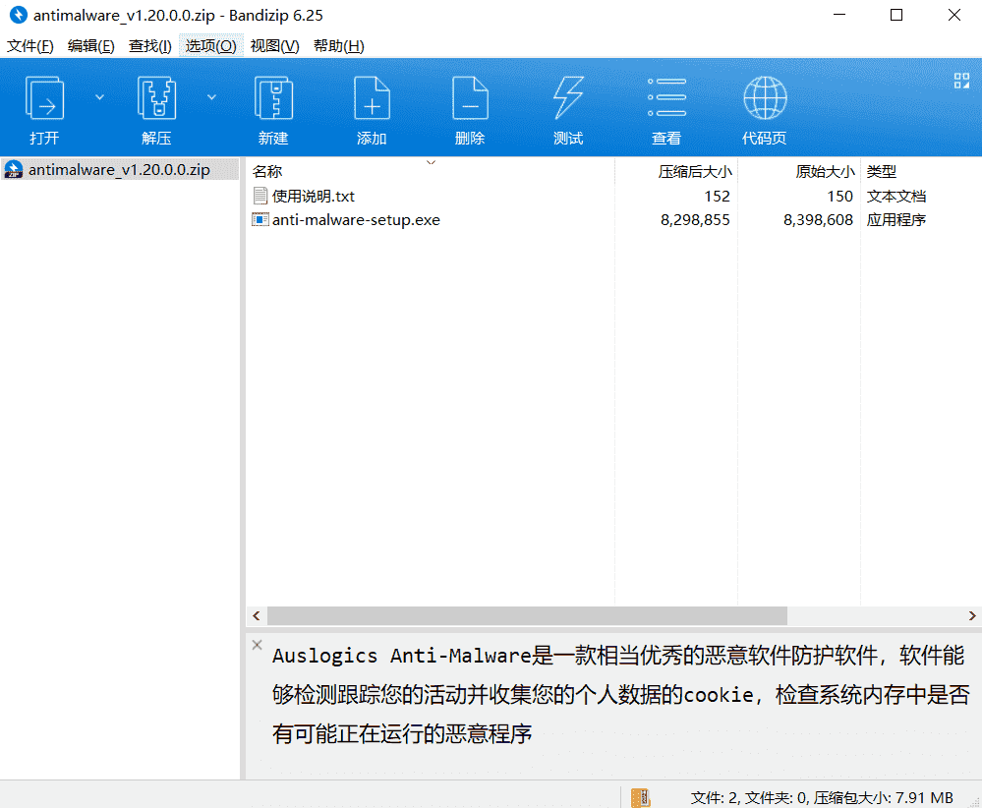
Task: Click the 解压 (Extract) toolbar icon
Action: pos(156,98)
